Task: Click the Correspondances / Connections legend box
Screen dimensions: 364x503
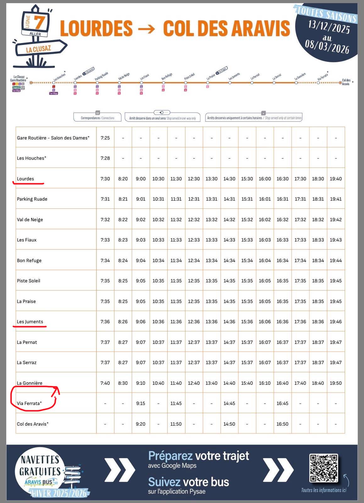Action: pyautogui.click(x=97, y=117)
